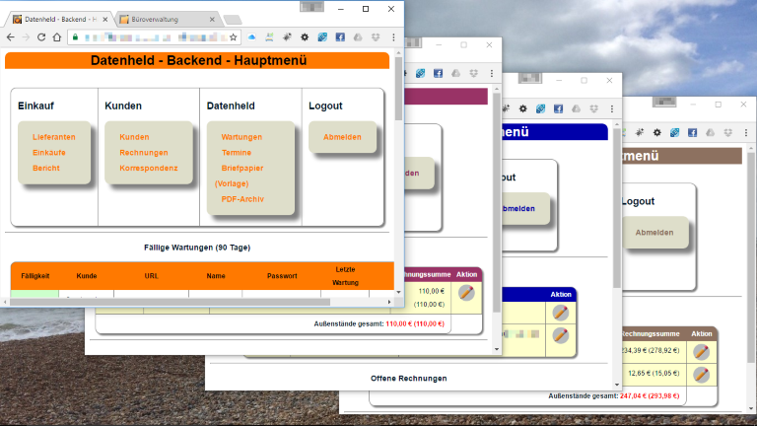Open the Chrome three-dot menu in front window
This screenshot has width=757, height=426.
[393, 36]
